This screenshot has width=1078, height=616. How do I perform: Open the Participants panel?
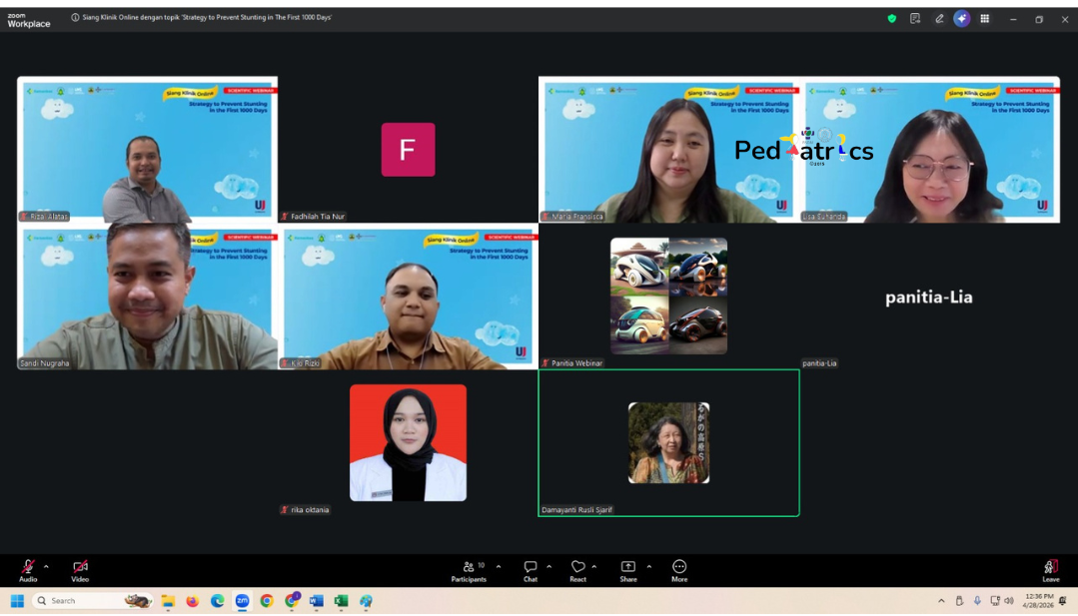click(469, 569)
